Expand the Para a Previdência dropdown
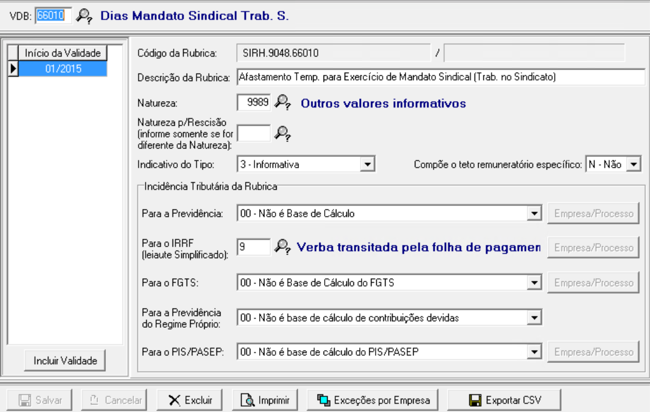Viewport: 650px width, 412px height. click(x=533, y=214)
